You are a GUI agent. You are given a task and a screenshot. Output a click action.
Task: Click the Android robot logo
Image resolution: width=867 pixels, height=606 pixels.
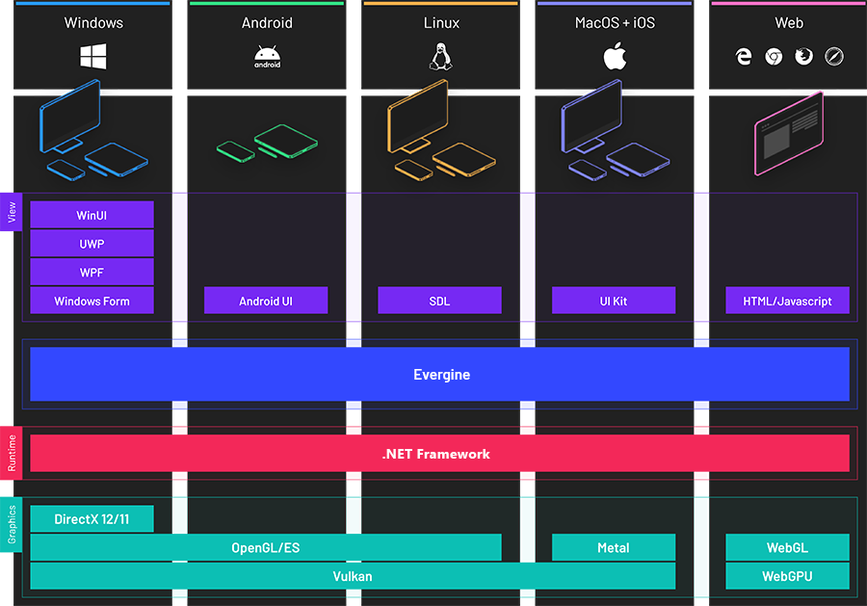point(267,58)
